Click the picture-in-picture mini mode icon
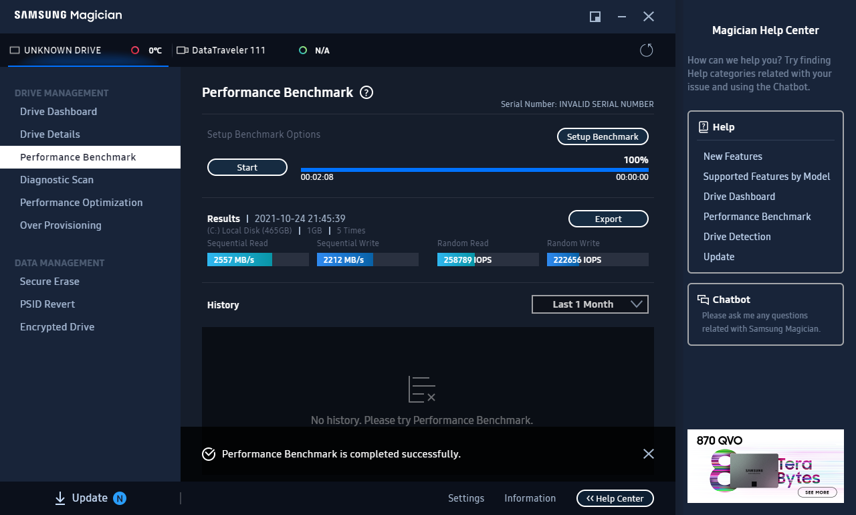Screen dimensions: 856x515 point(595,17)
